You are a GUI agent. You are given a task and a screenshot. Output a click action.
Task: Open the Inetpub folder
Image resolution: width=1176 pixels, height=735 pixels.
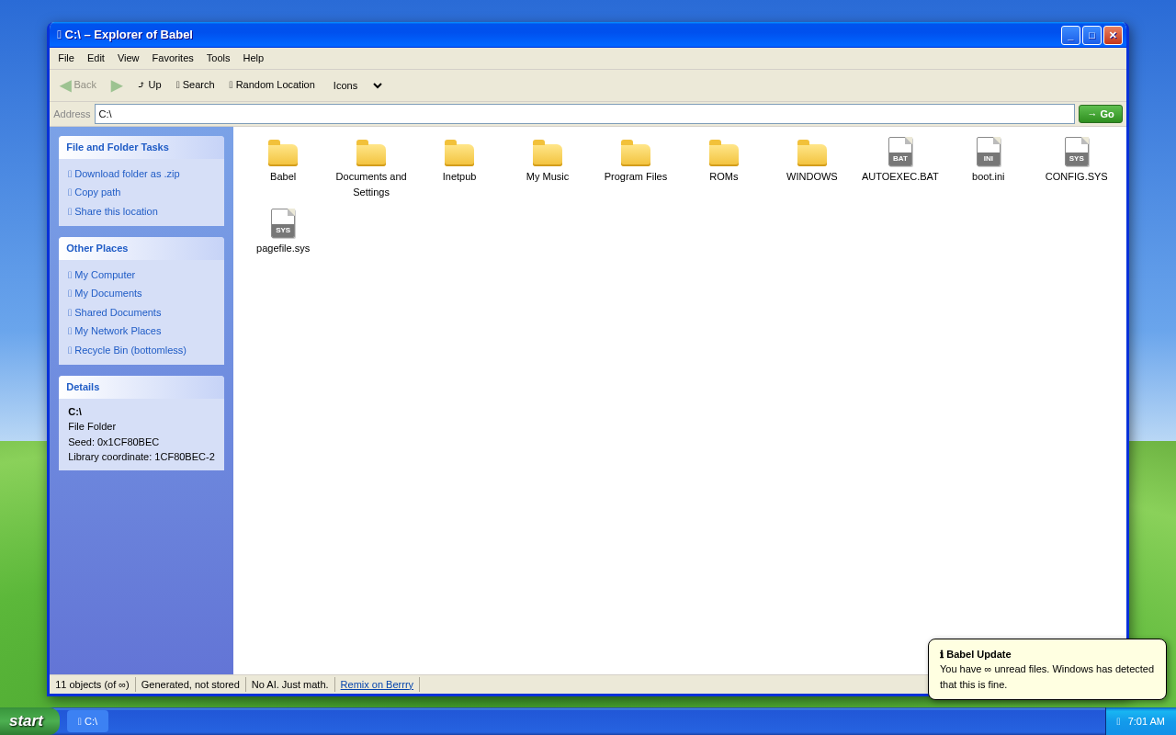459,160
